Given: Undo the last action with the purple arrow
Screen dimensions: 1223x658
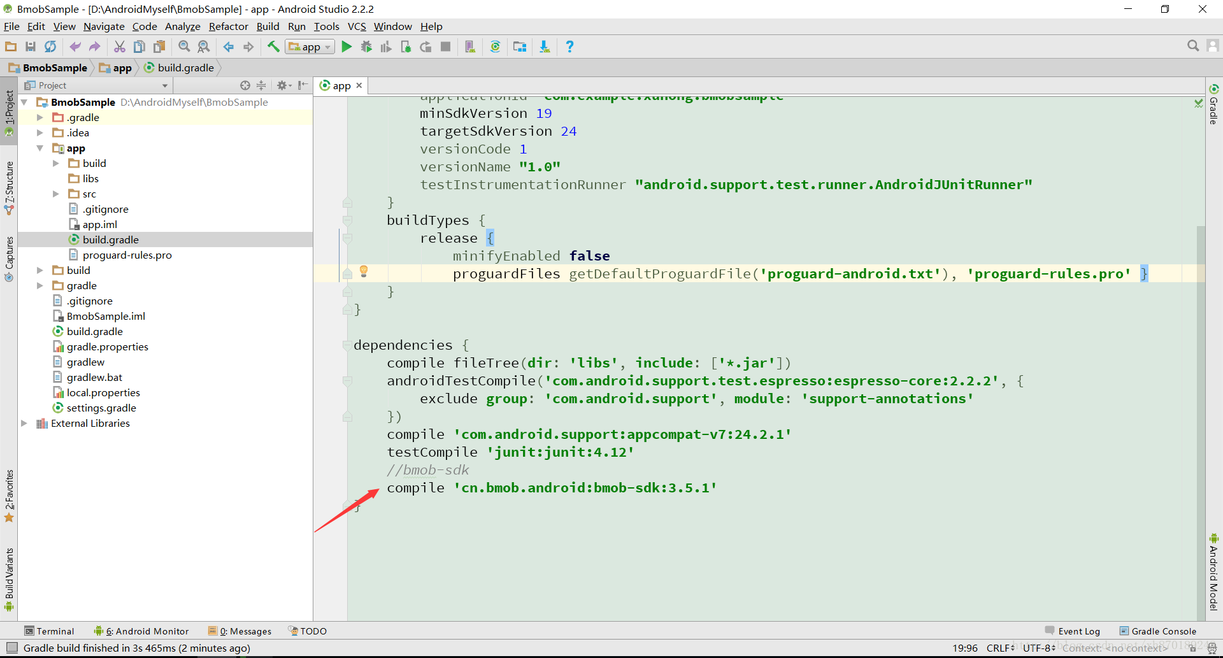Looking at the screenshot, I should (x=75, y=46).
